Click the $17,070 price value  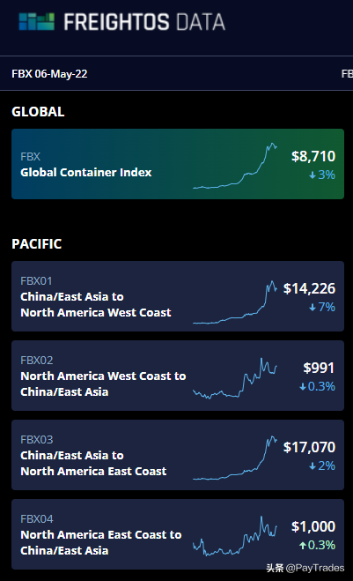[309, 447]
